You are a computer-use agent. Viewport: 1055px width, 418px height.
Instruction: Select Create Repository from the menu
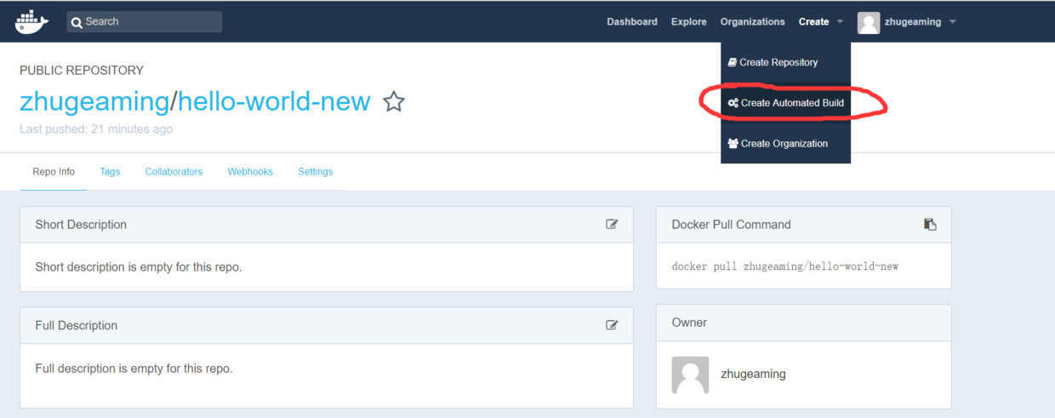[785, 62]
